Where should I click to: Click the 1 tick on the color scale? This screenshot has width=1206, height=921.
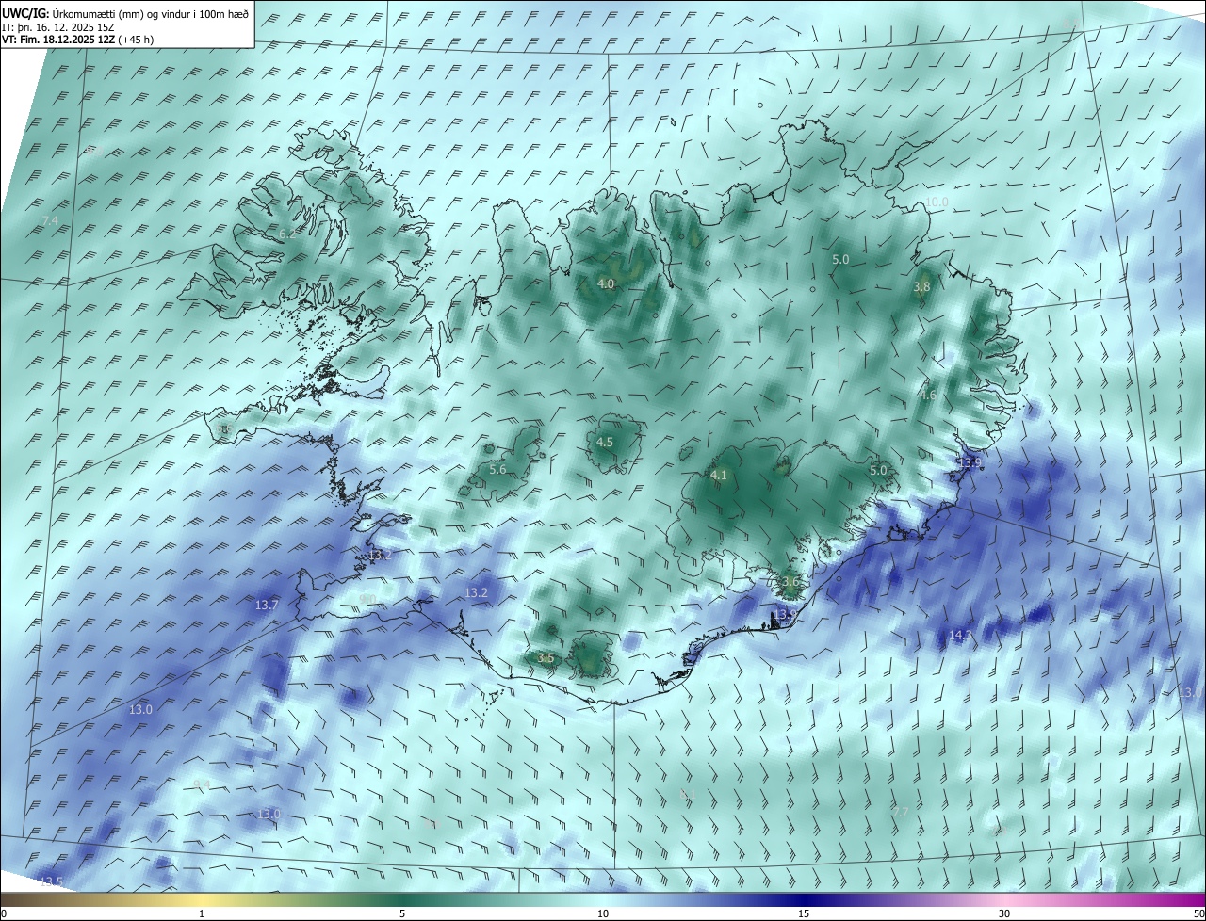coord(203,913)
